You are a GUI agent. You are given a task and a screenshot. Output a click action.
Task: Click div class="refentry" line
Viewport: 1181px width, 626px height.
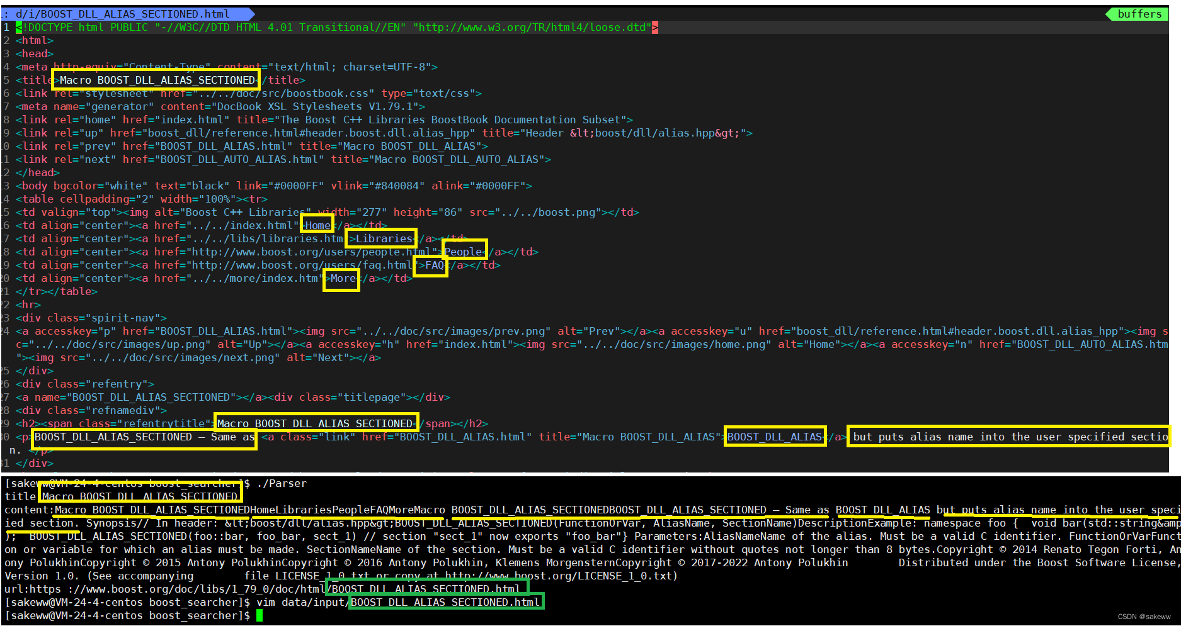pyautogui.click(x=85, y=384)
